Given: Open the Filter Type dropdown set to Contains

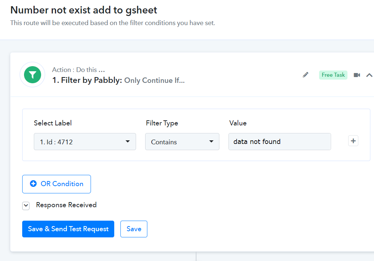Looking at the screenshot, I should point(182,141).
